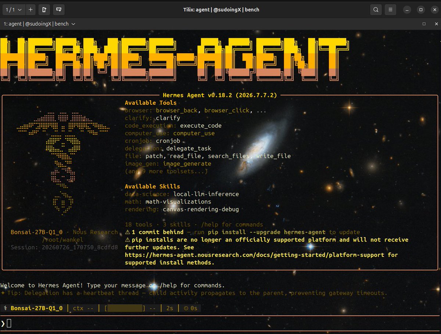Add terminal down icon
The width and height of the screenshot is (441, 334).
[59, 10]
